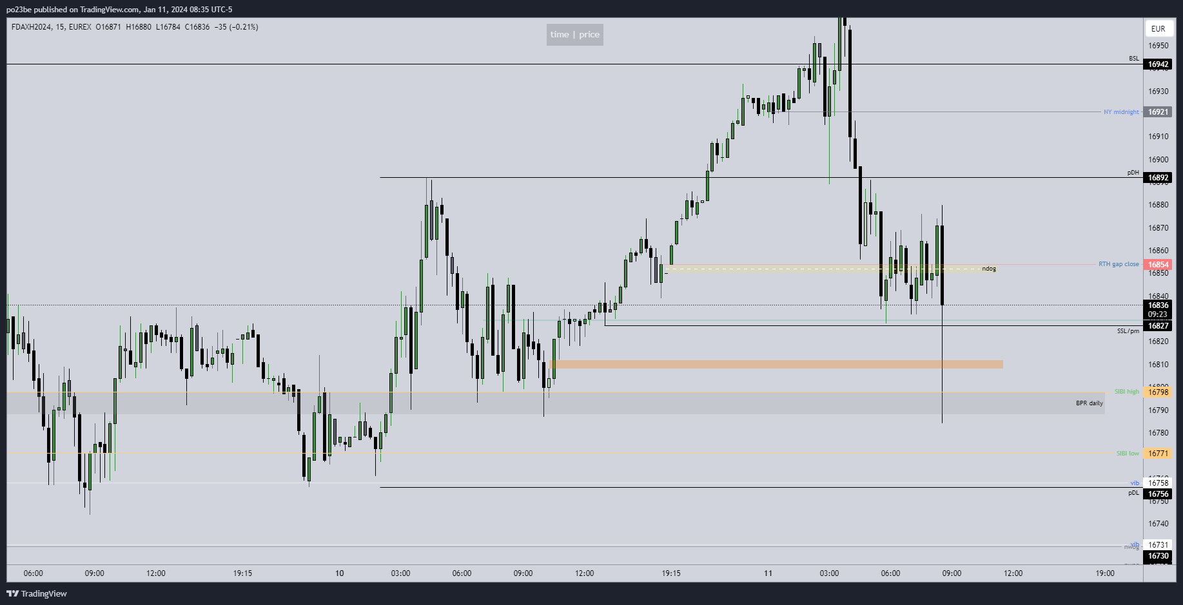Click the red RTH gap close 16854 tag
Viewport: 1183px width, 605px height.
(x=1158, y=265)
